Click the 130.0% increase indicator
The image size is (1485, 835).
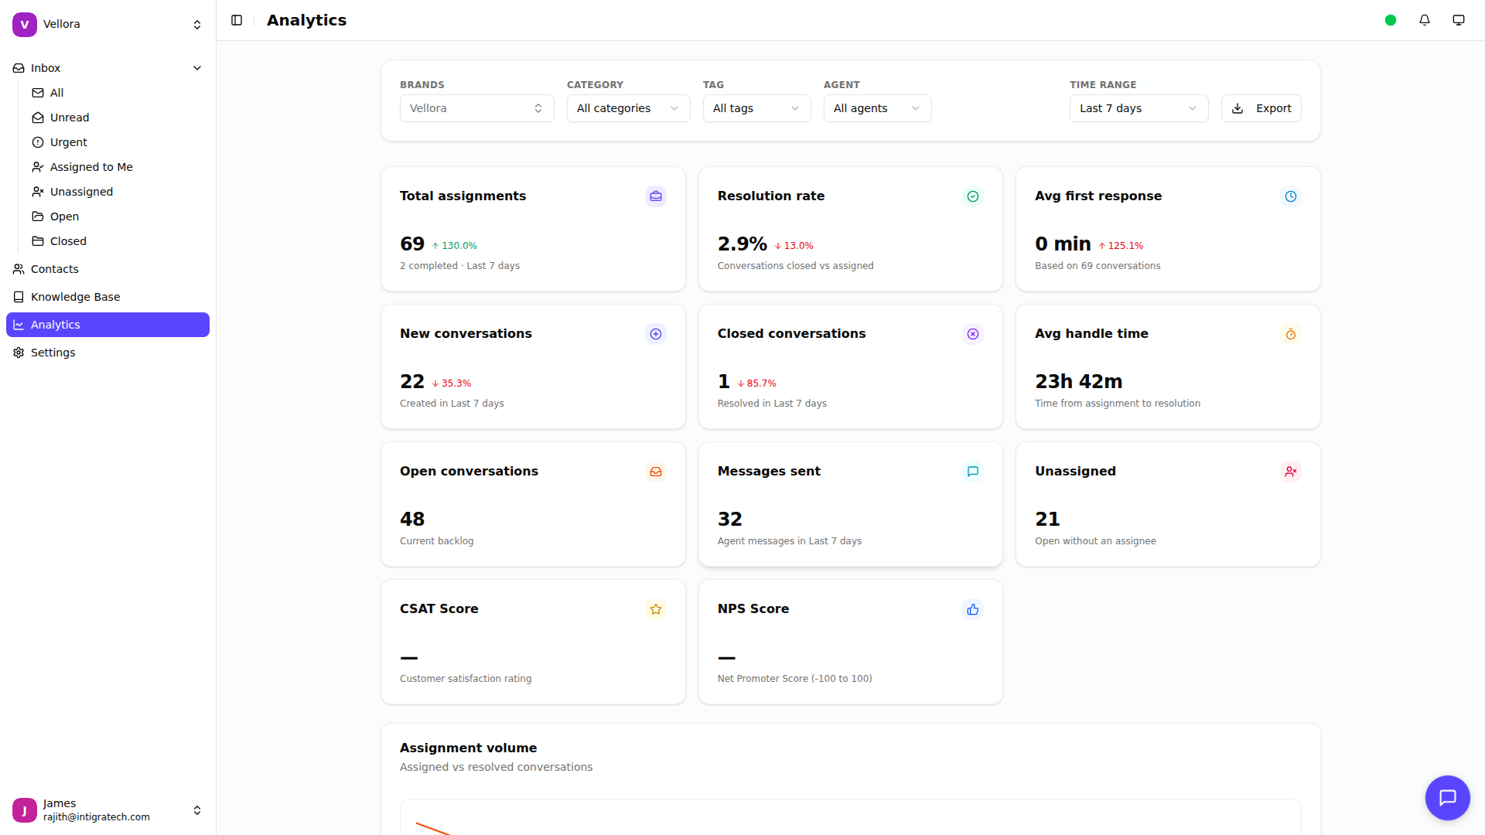pos(455,246)
